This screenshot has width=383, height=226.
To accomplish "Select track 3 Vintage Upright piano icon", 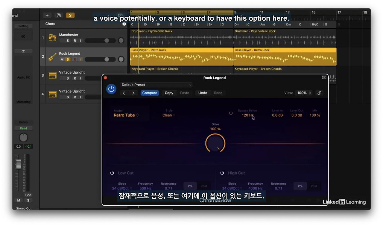I will point(53,75).
